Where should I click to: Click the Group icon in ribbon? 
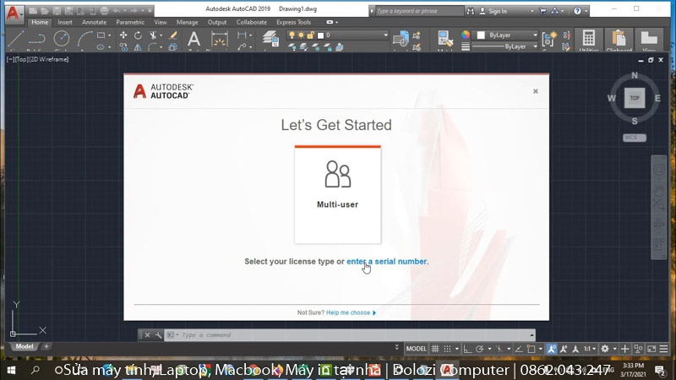point(549,39)
